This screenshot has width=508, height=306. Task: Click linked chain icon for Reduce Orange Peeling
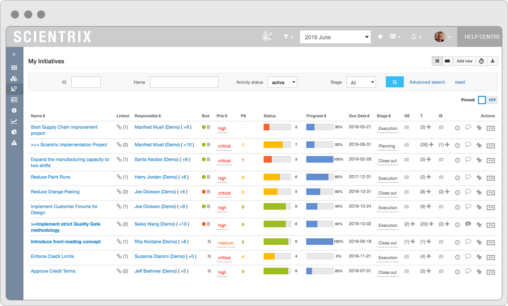(x=119, y=191)
